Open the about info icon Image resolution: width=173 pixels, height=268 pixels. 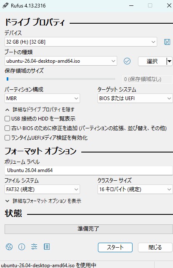[x=22, y=247]
